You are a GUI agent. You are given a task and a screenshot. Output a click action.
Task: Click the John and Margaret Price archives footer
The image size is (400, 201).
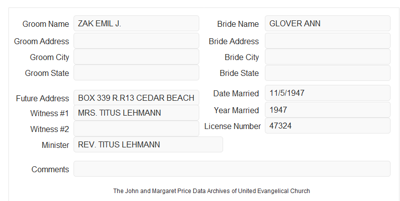coord(212,191)
